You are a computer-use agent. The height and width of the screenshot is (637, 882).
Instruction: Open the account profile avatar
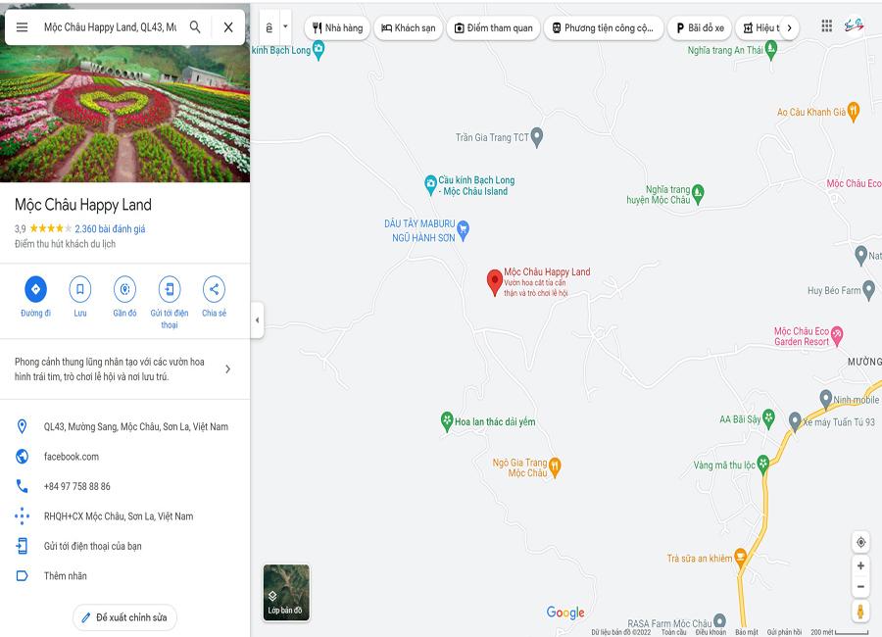click(x=854, y=25)
